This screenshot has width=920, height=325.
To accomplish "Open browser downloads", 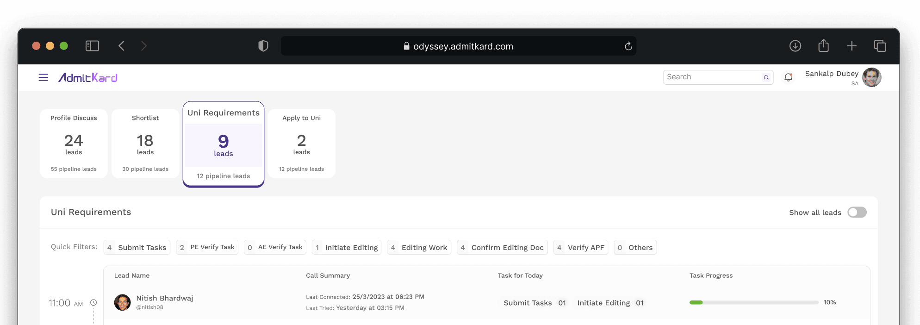I will pos(796,46).
